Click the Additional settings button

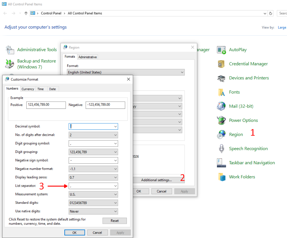click(x=156, y=180)
